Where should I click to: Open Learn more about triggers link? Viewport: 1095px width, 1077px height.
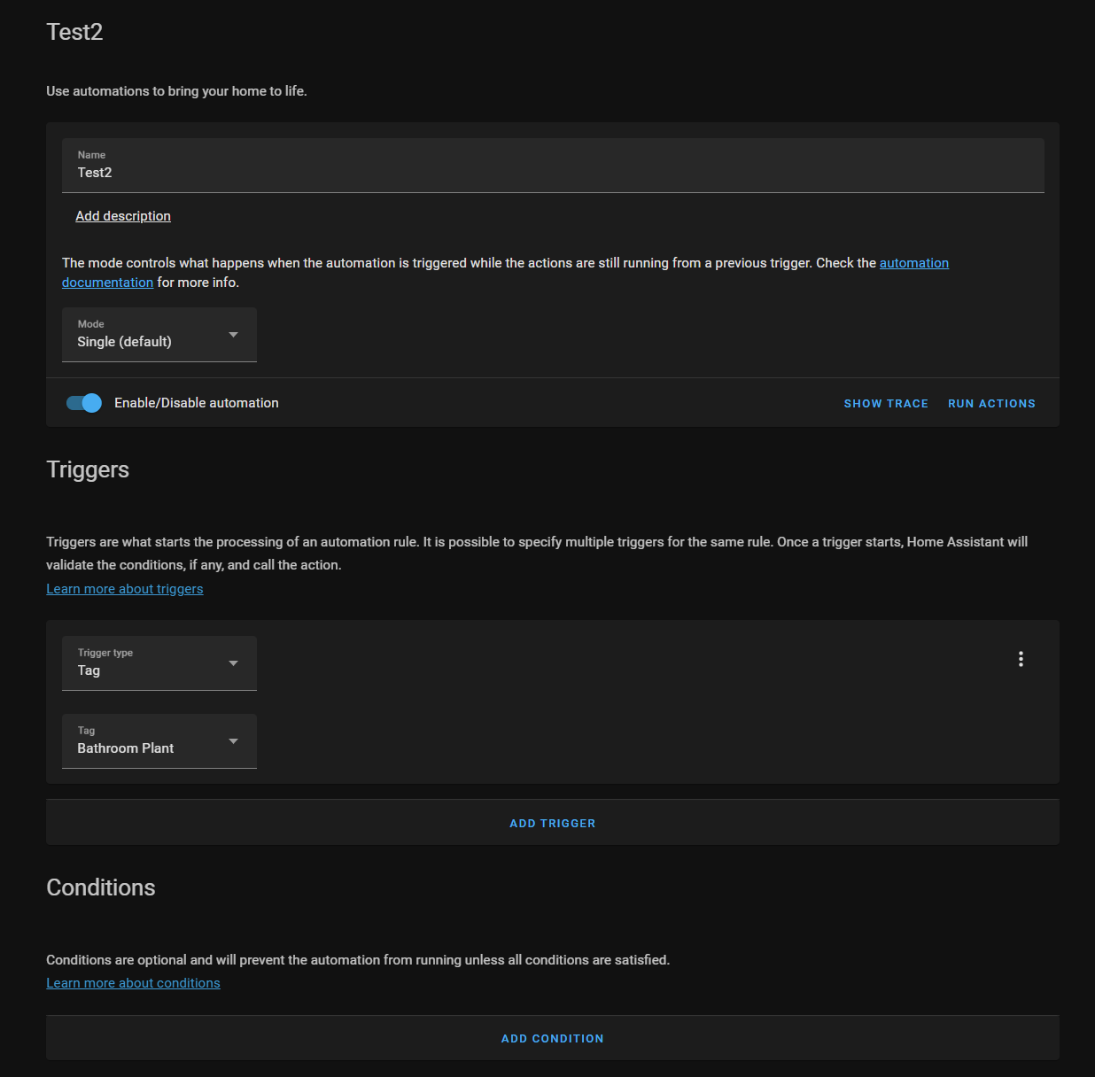click(x=125, y=589)
